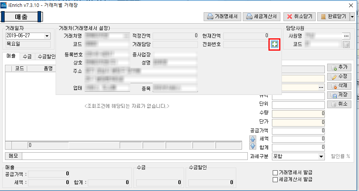Open the arrow menu next to 완료닫기
This screenshot has width=359, height=191.
click(352, 17)
